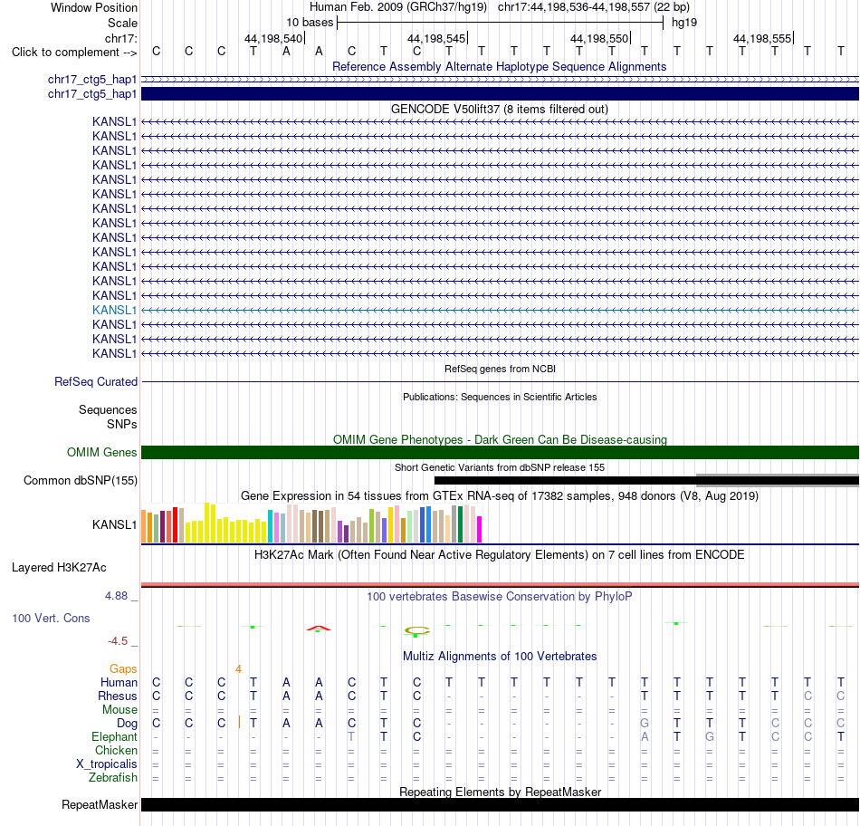
Task: Click the 'Elephant' species alignment label
Action: click(115, 736)
